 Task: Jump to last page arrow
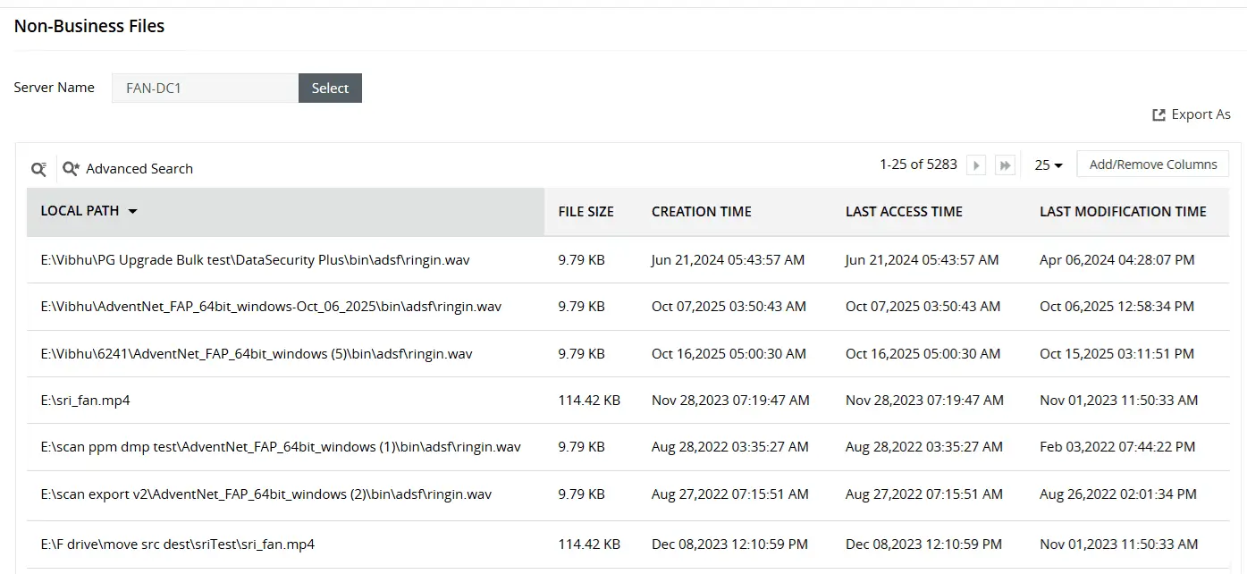point(1006,165)
